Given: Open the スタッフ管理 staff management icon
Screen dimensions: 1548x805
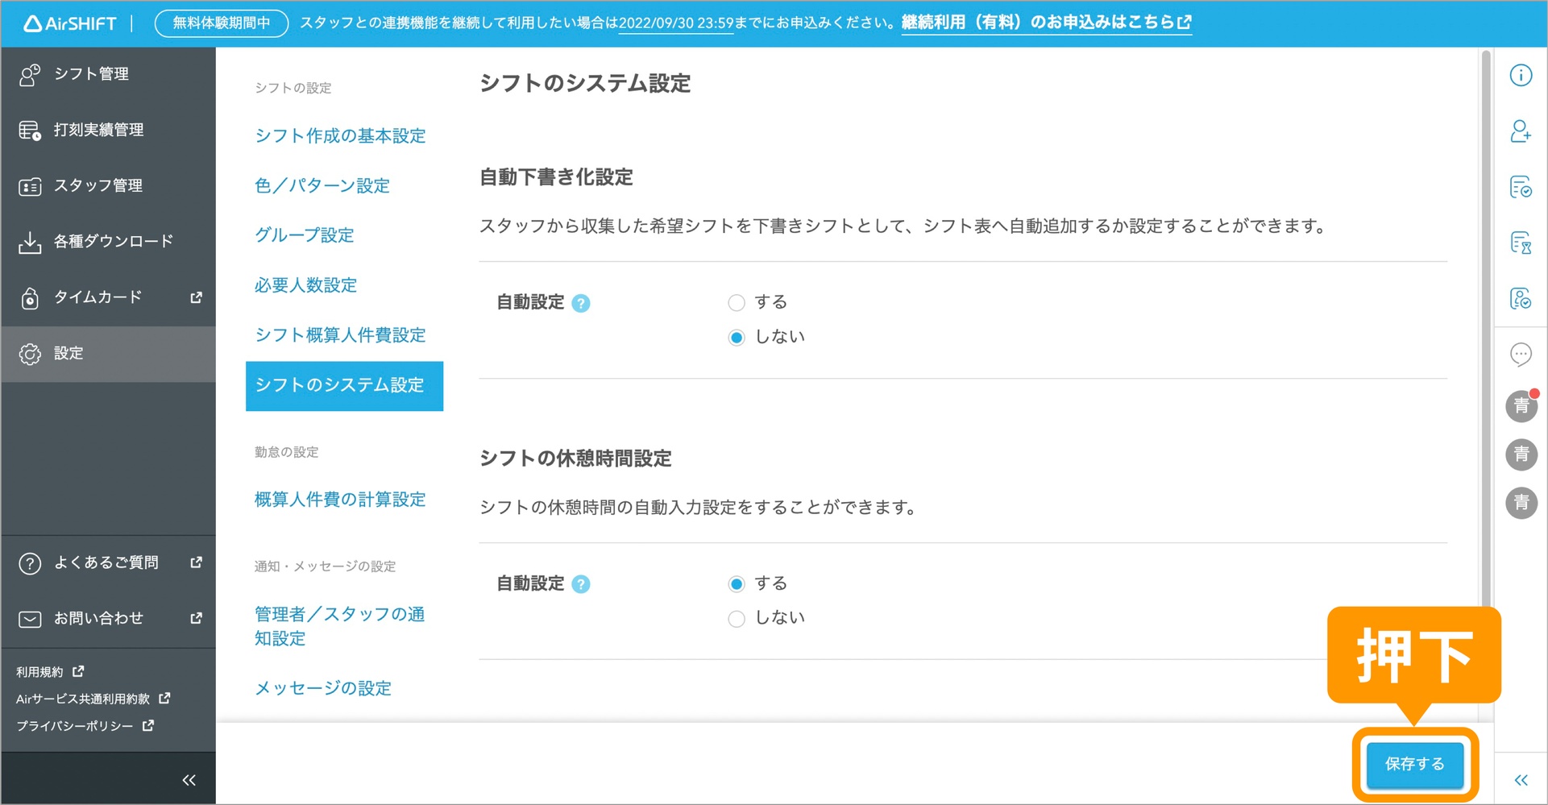Looking at the screenshot, I should coord(30,185).
